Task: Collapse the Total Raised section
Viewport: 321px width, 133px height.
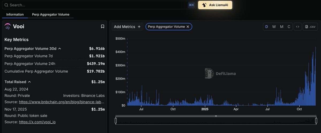Action: [x=29, y=82]
